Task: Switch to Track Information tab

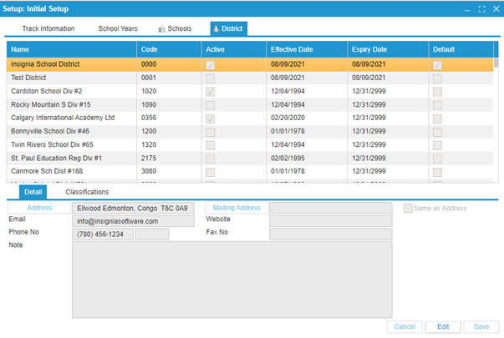Action: pos(48,28)
